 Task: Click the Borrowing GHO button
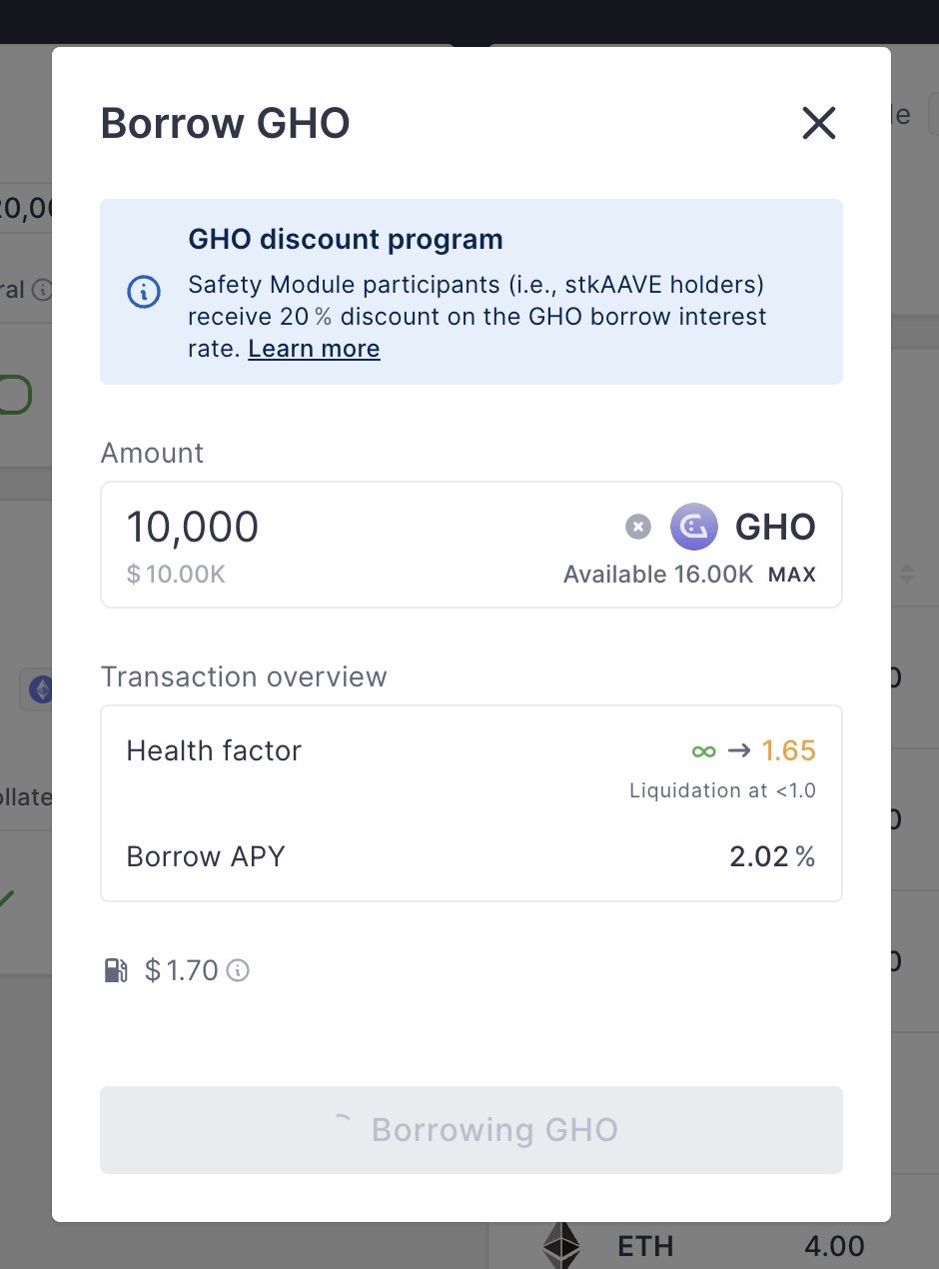[471, 1130]
